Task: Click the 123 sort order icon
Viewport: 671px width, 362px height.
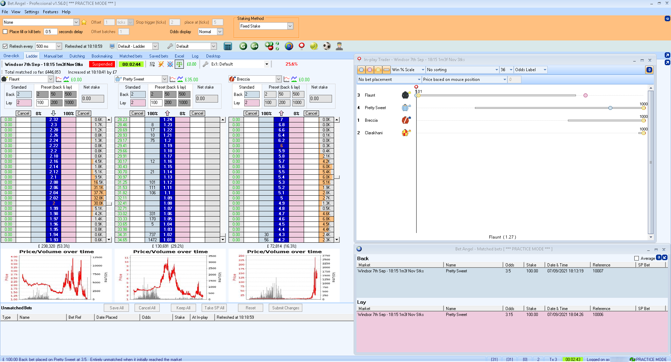Action: (152, 64)
